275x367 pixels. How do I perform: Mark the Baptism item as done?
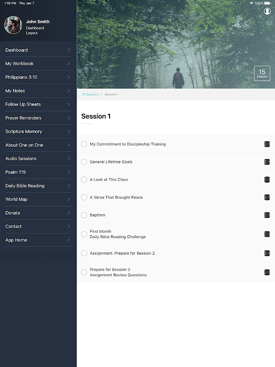(84, 215)
